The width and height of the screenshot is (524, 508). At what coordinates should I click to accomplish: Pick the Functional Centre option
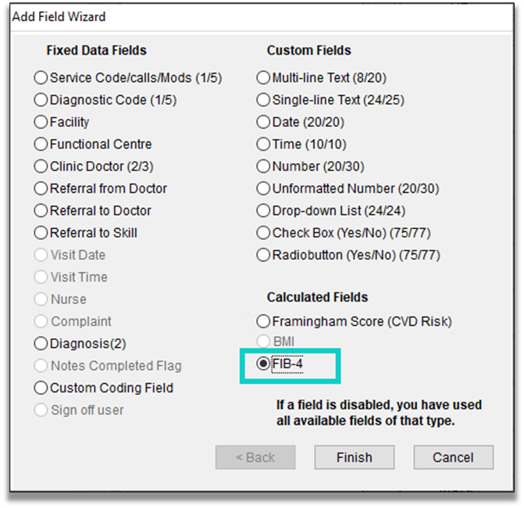[41, 145]
